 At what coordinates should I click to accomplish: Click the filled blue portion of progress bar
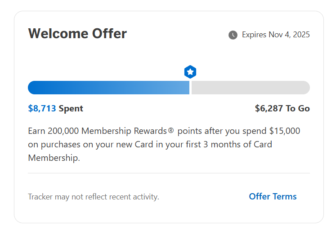coord(108,88)
